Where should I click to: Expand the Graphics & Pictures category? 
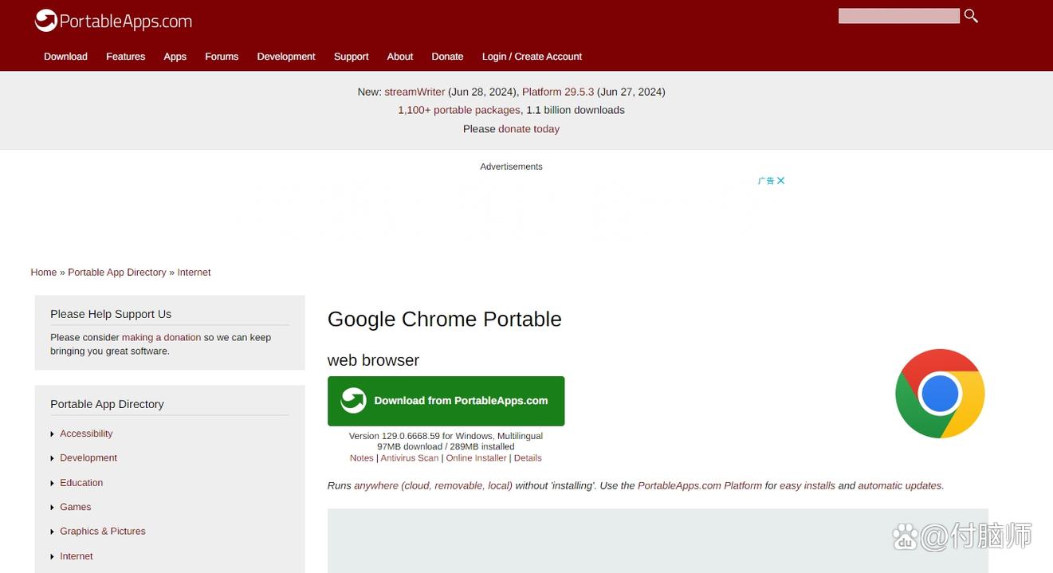pyautogui.click(x=103, y=532)
